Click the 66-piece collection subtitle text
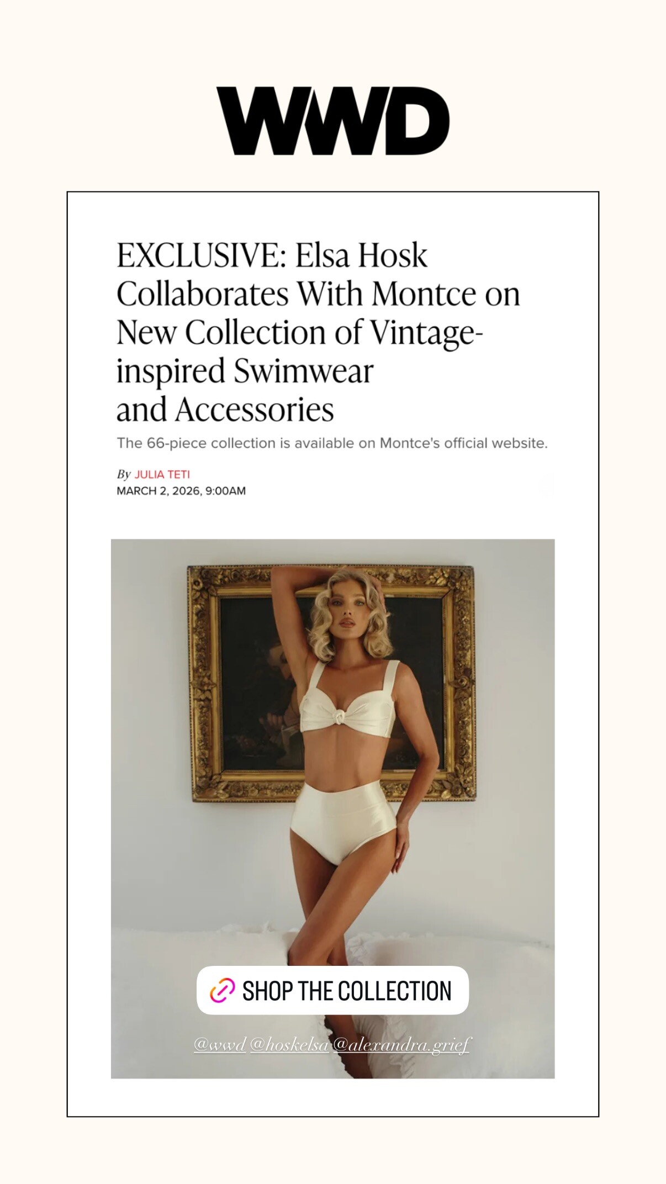The width and height of the screenshot is (666, 1184). (332, 443)
